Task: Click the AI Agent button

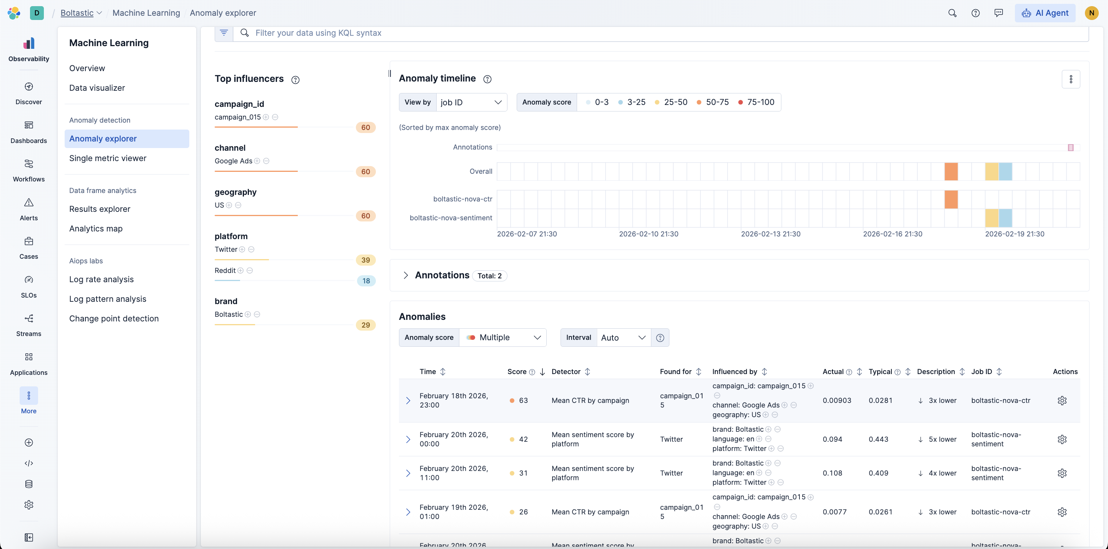Action: pos(1045,13)
